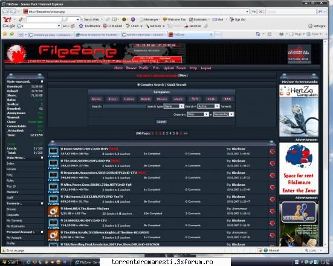Screen dimensions: 333x266
Task: Open the Upload link in site navigation
Action: tap(169, 68)
